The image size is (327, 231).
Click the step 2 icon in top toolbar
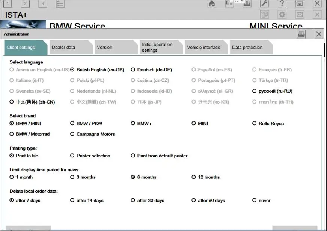(x=25, y=3)
